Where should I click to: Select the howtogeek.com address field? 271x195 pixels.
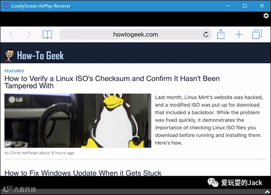point(135,35)
